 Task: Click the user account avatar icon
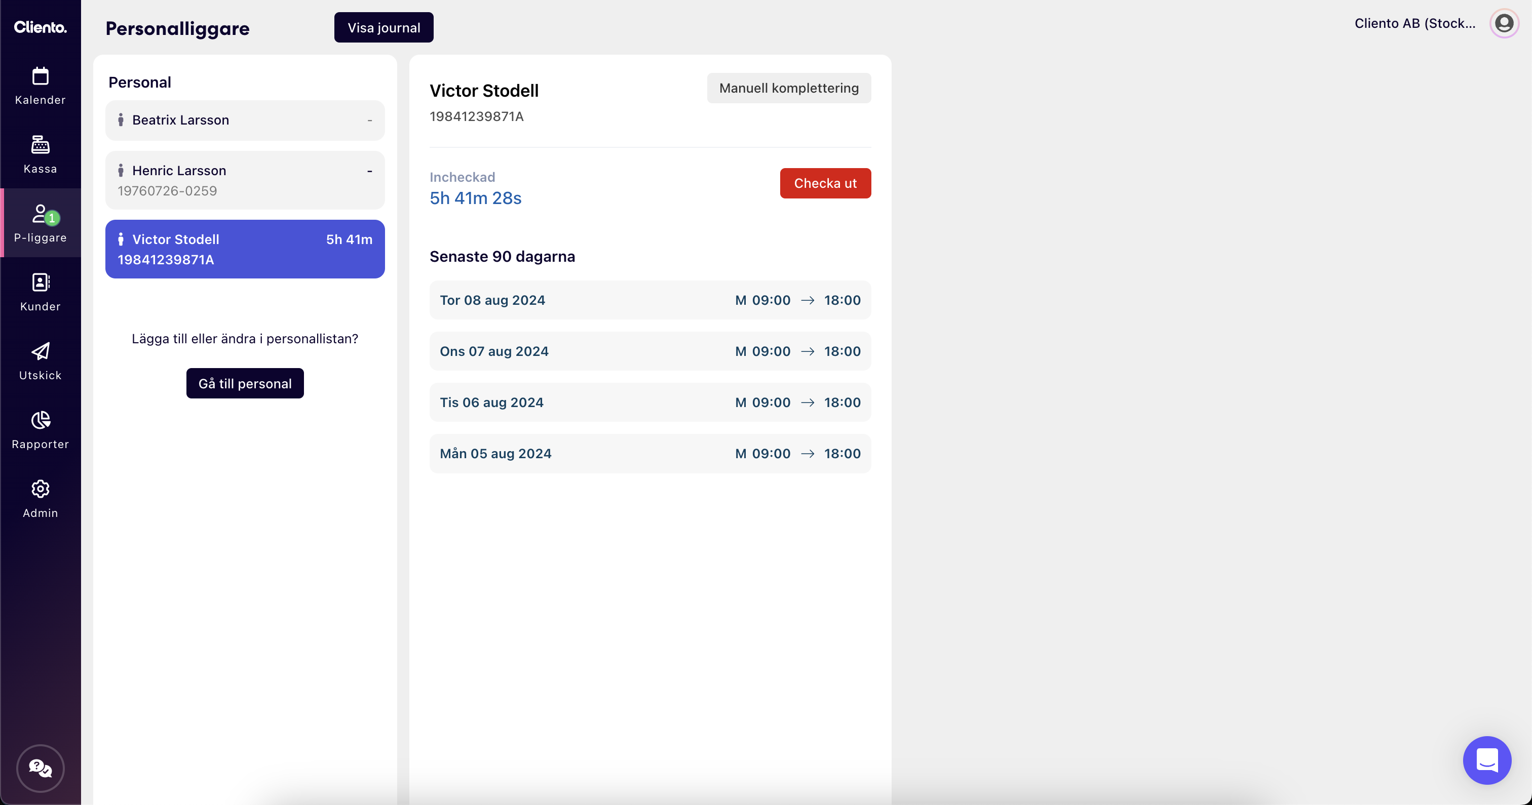pos(1504,23)
